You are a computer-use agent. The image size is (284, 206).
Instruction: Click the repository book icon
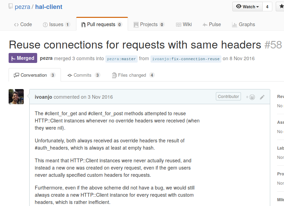[x=11, y=6]
